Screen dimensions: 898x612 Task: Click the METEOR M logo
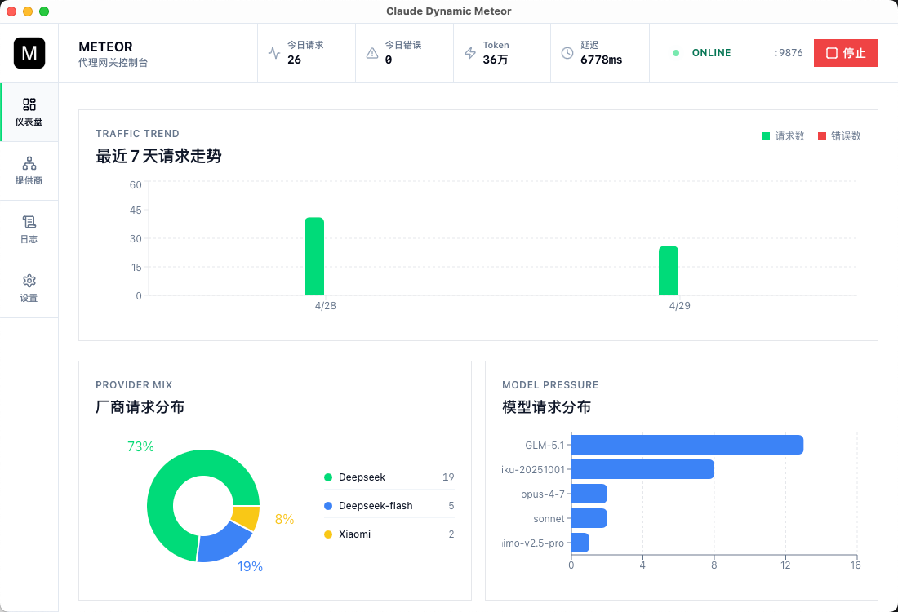[29, 52]
